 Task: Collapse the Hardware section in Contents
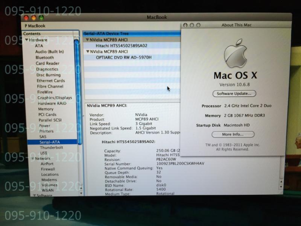click(x=27, y=40)
